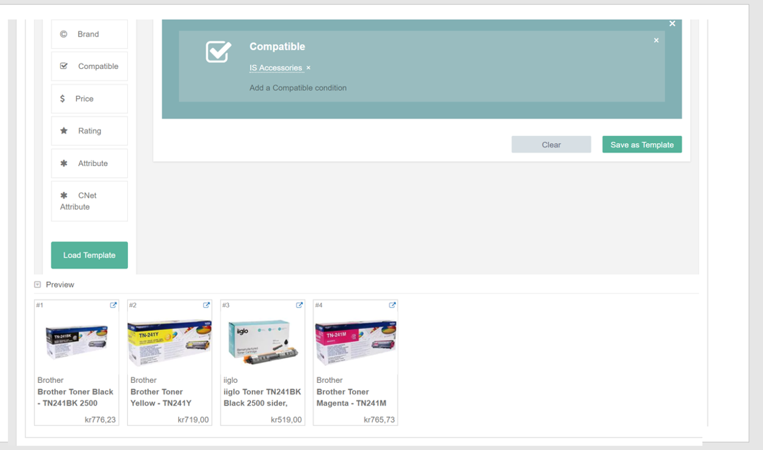Click the Preview section label
Image resolution: width=763 pixels, height=450 pixels.
[x=60, y=285]
